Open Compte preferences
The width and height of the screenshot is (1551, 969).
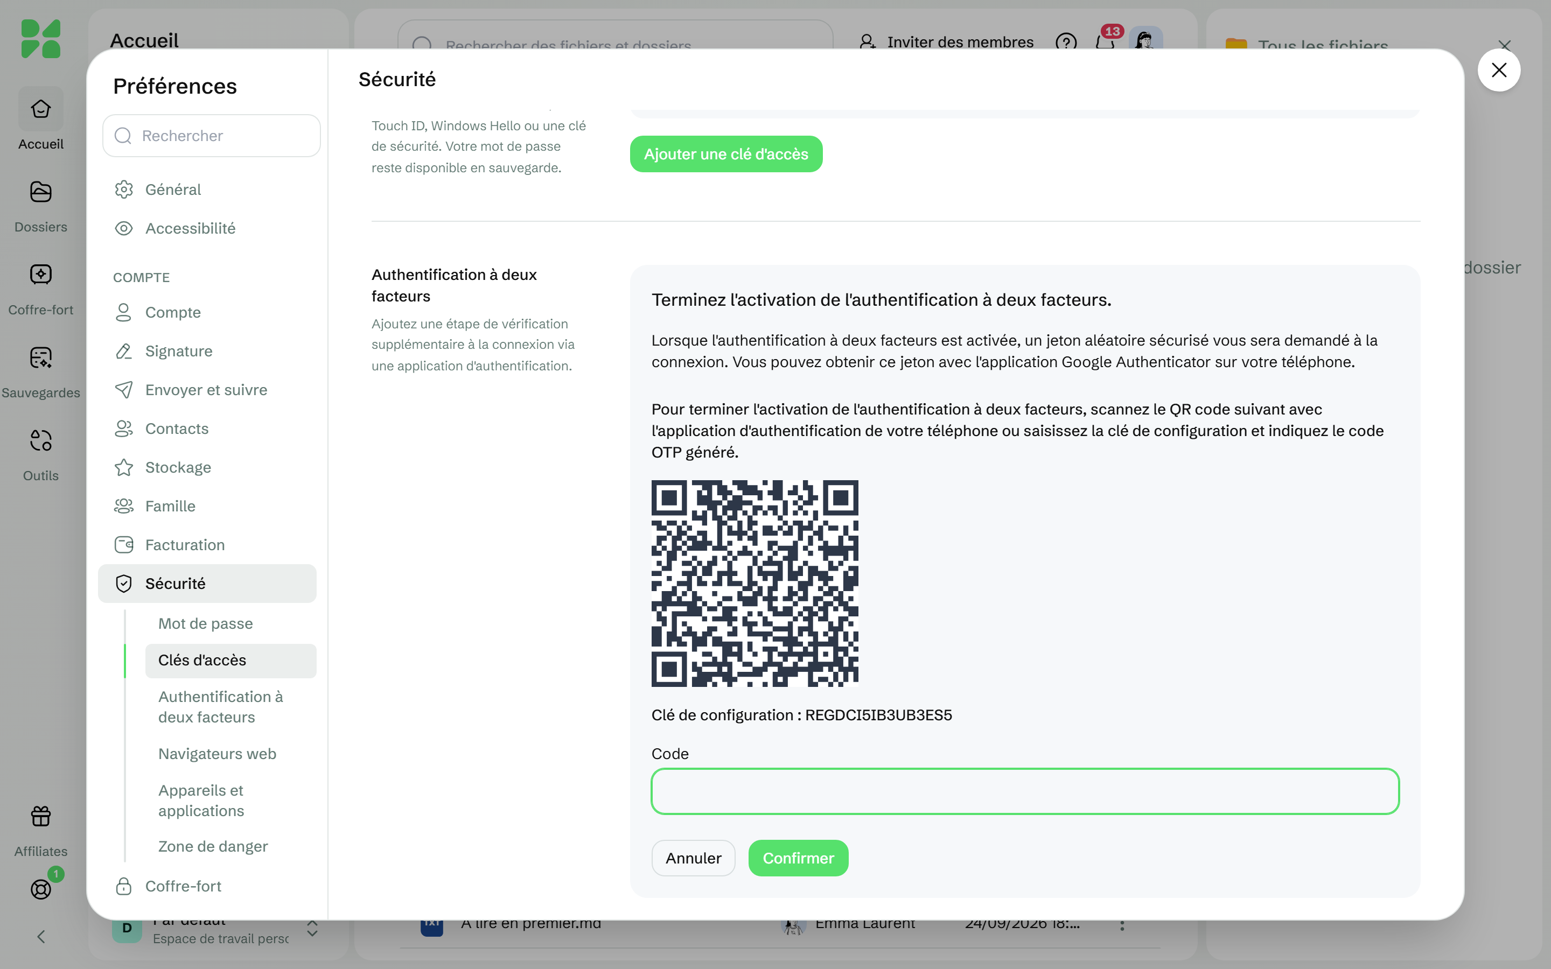coord(207,312)
